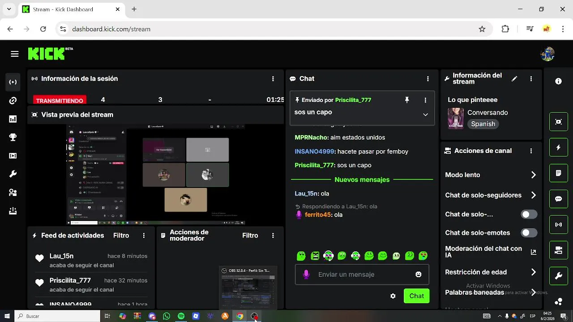Insert the angry square-face emote
Image resolution: width=573 pixels, height=322 pixels.
[x=315, y=256]
